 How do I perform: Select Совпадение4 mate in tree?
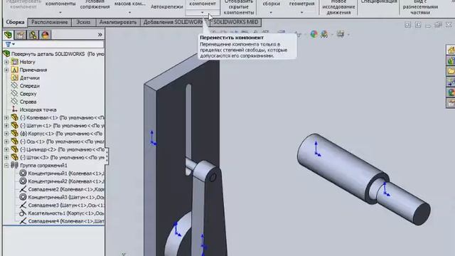click(x=66, y=221)
